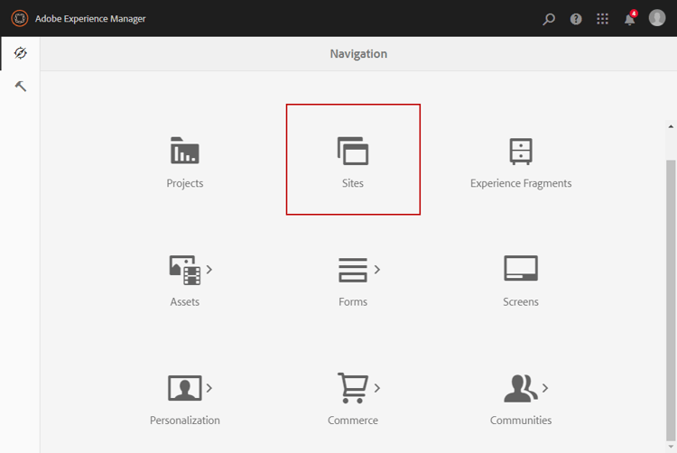This screenshot has width=677, height=453.
Task: Open the Communities people icon
Action: click(521, 388)
